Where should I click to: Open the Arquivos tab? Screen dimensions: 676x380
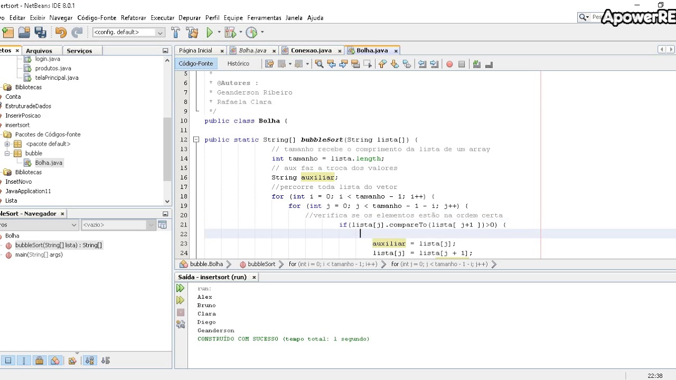[39, 51]
